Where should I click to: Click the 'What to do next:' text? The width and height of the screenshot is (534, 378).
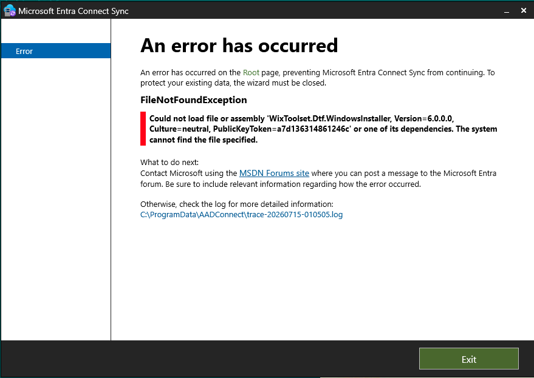169,162
